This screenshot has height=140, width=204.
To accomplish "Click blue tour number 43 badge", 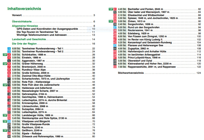I will (x=115, y=46).
